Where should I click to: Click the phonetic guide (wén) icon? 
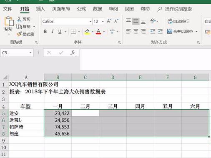[112, 32]
